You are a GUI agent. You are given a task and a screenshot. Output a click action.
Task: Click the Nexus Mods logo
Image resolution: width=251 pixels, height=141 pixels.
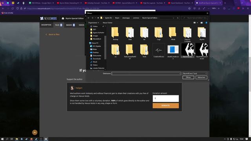pyautogui.click(x=48, y=18)
